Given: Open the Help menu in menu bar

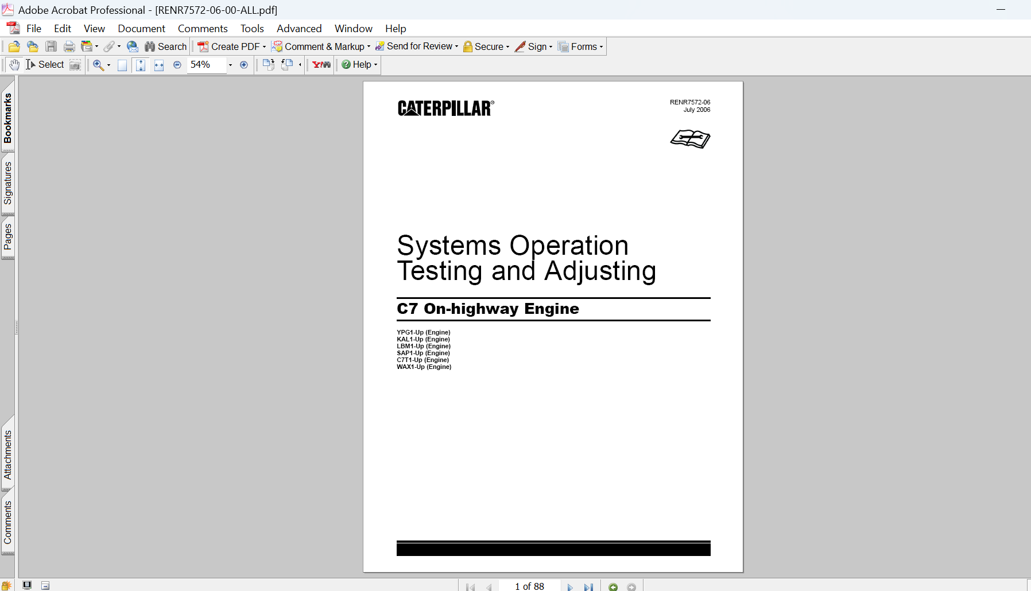Looking at the screenshot, I should pyautogui.click(x=396, y=29).
